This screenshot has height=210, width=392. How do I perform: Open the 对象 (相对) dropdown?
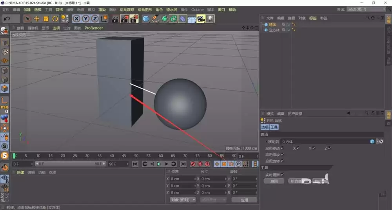coord(182,200)
